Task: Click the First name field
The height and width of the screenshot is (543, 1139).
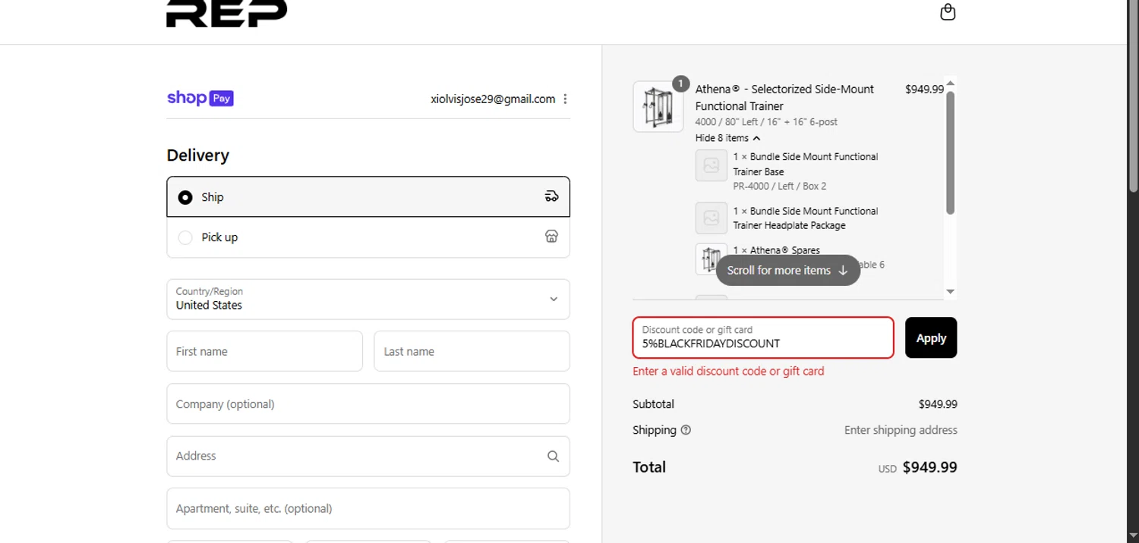Action: 264,351
